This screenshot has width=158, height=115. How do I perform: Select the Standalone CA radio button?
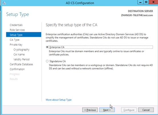click(x=47, y=61)
